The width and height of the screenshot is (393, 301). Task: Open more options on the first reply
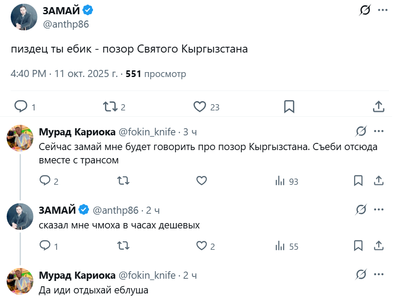(x=378, y=132)
